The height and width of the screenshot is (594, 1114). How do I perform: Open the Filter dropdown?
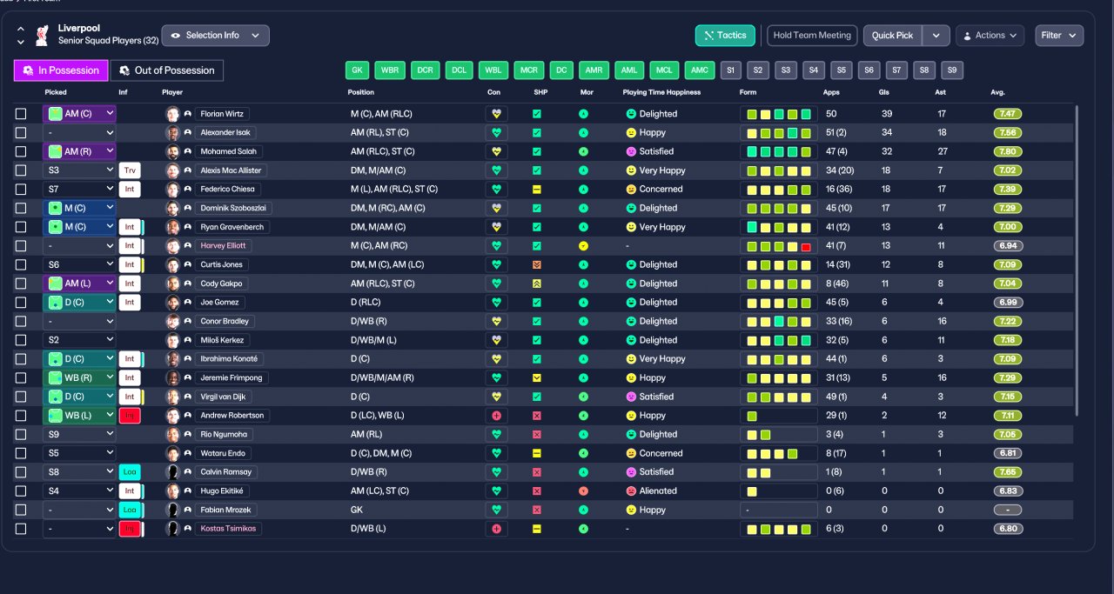(x=1059, y=36)
